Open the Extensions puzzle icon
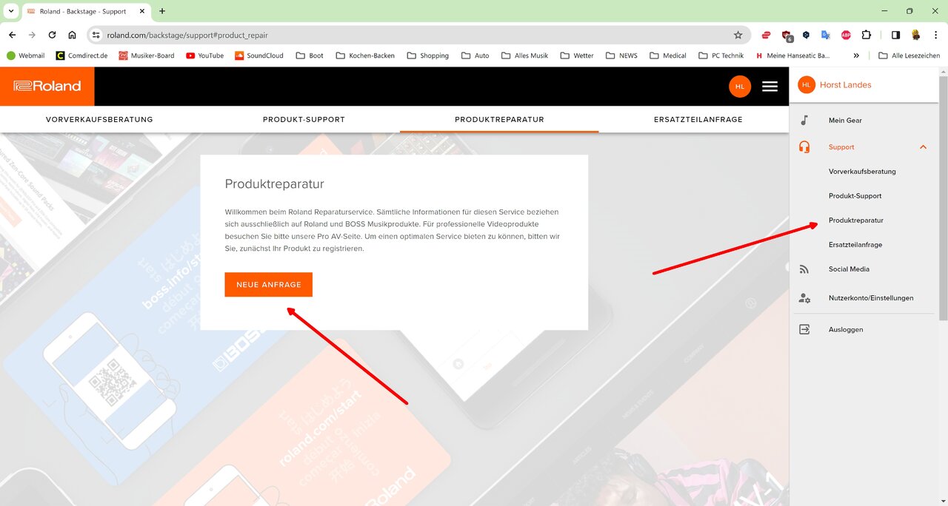 click(x=866, y=35)
